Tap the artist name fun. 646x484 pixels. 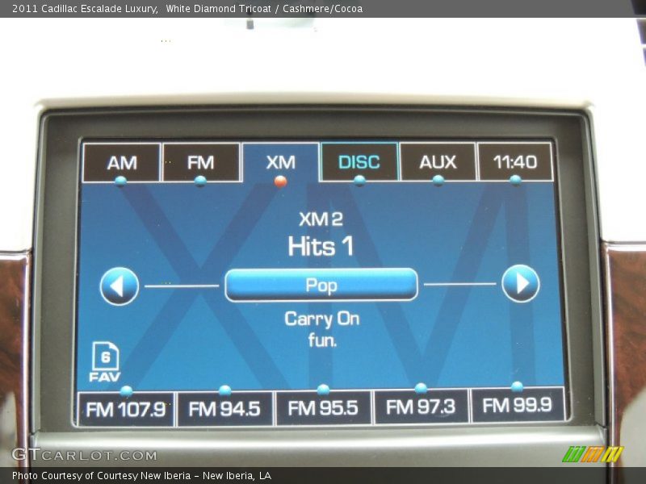coord(322,340)
